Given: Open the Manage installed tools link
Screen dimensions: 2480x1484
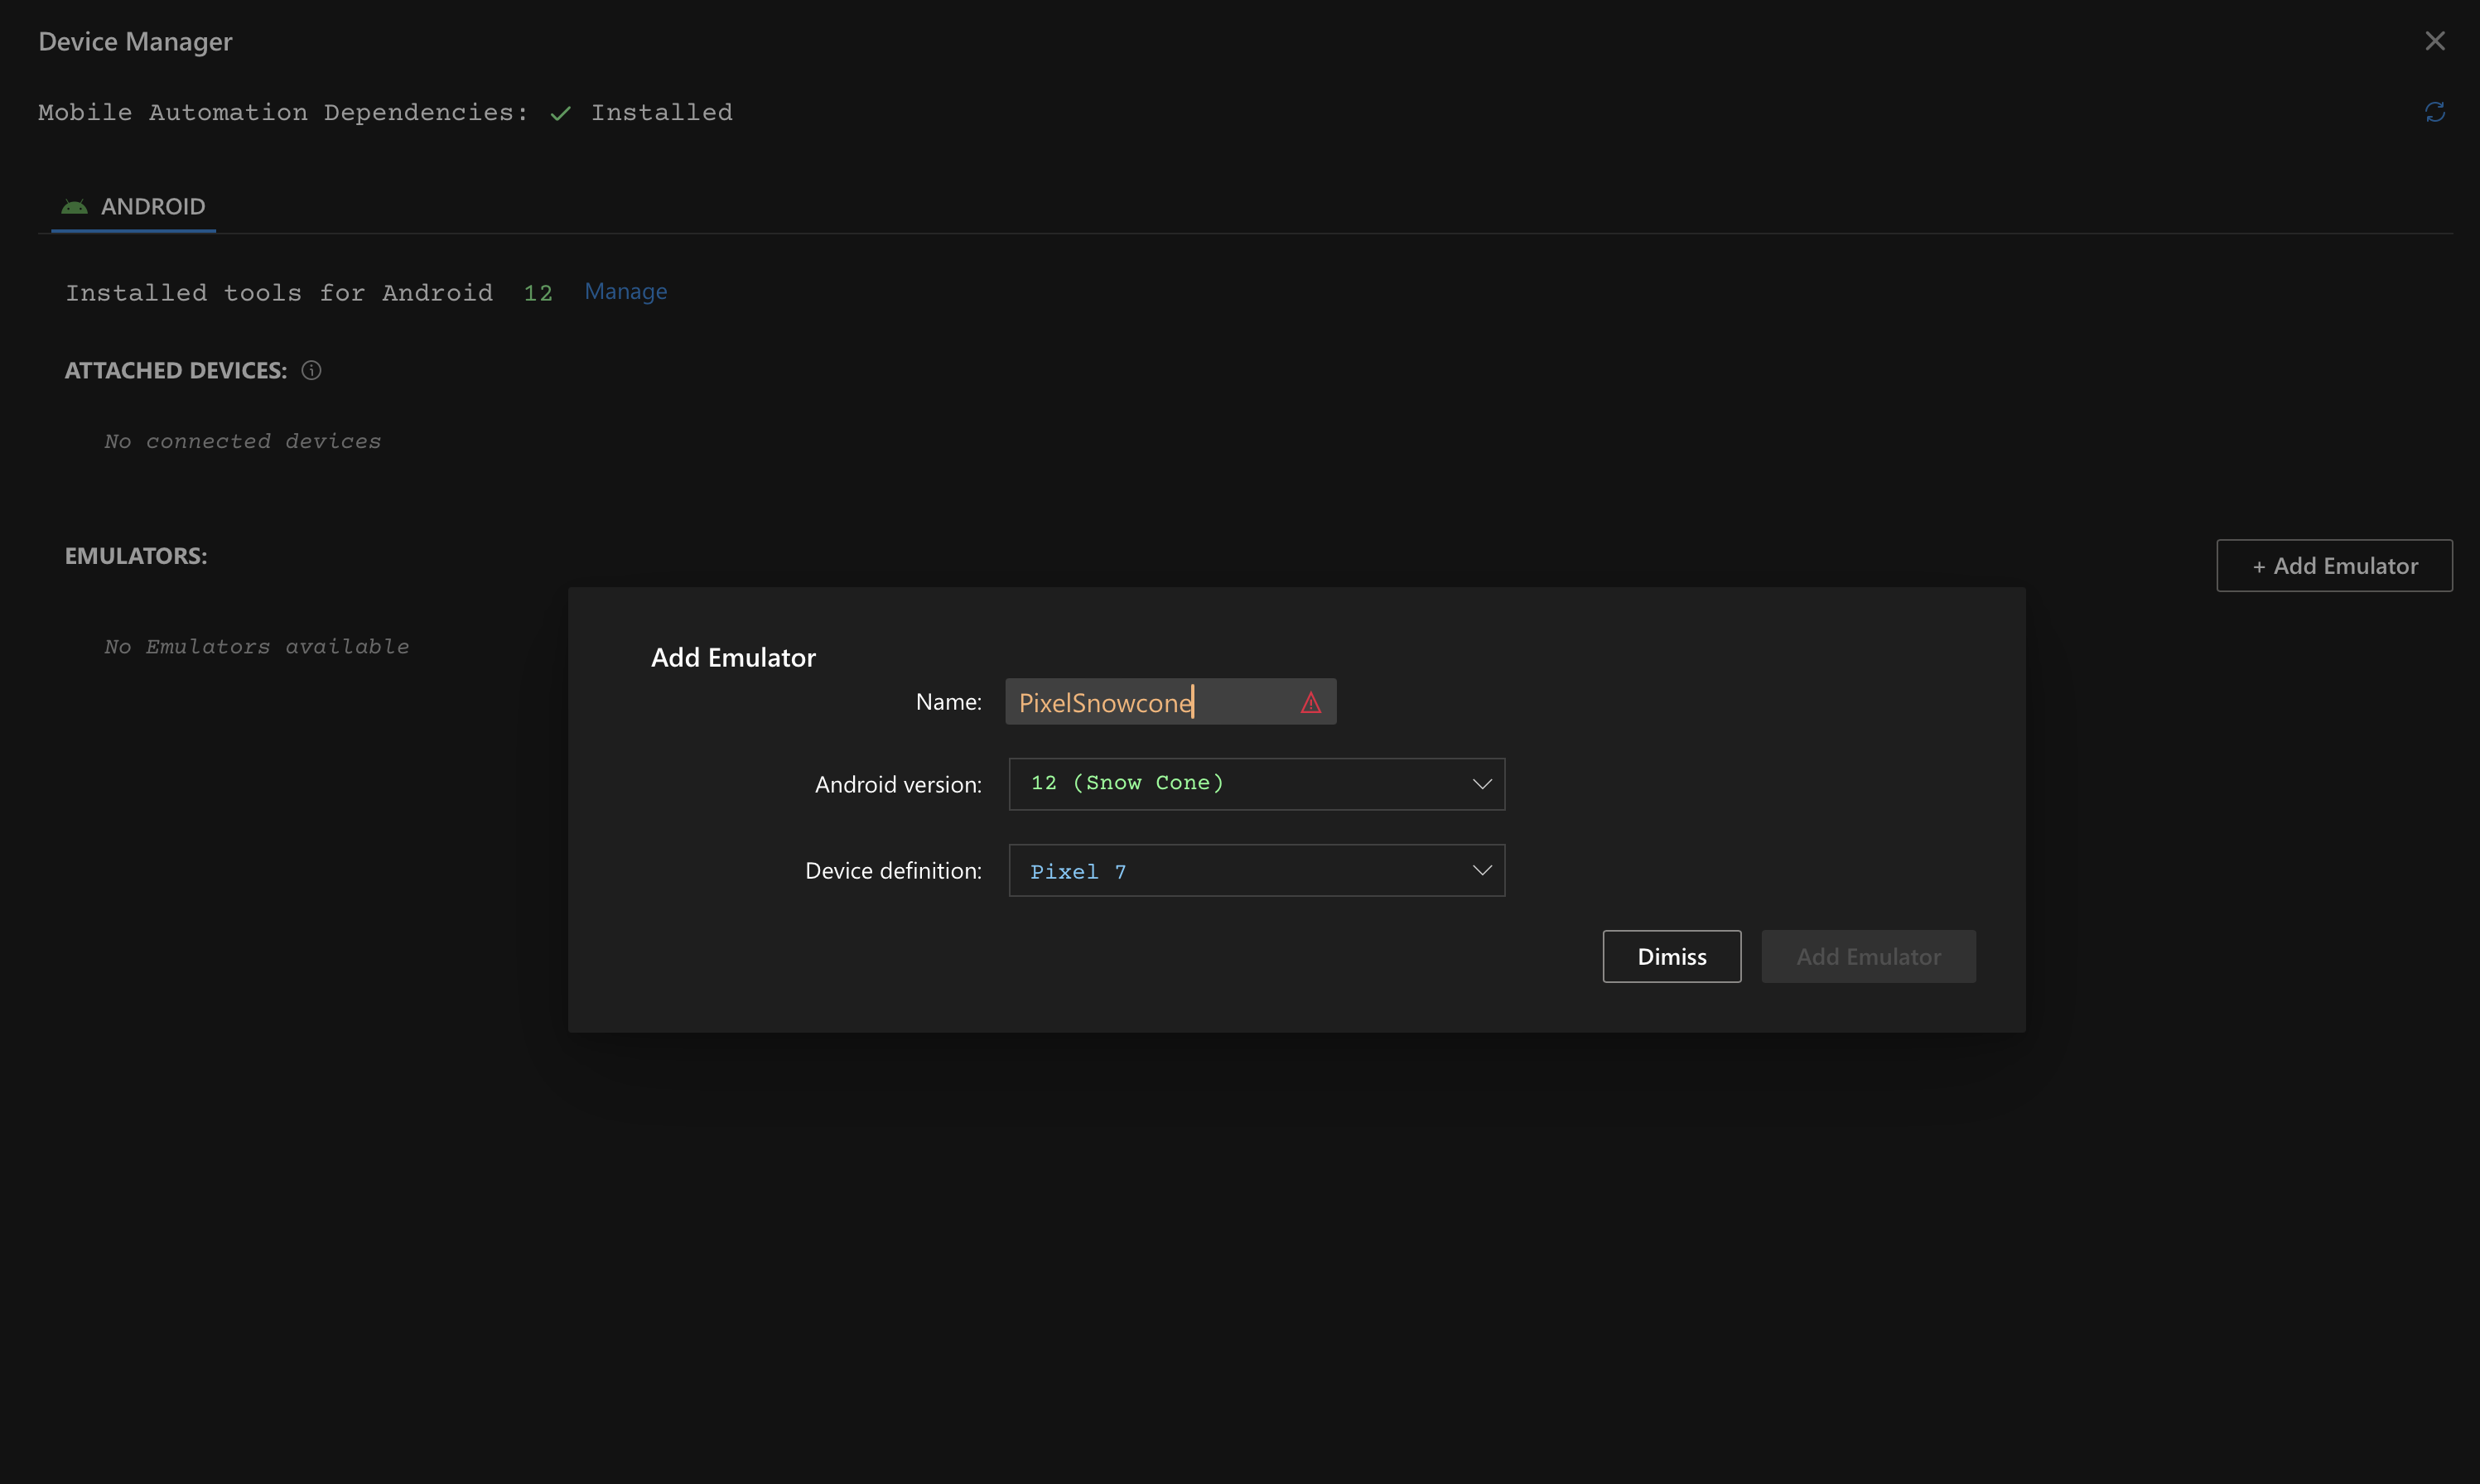Looking at the screenshot, I should (625, 291).
